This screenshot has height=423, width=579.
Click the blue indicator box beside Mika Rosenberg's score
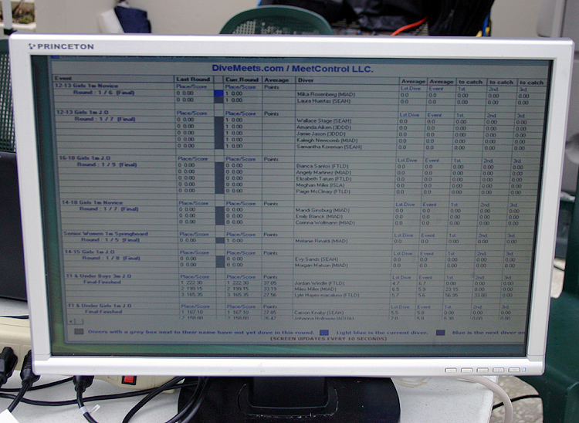tap(219, 93)
